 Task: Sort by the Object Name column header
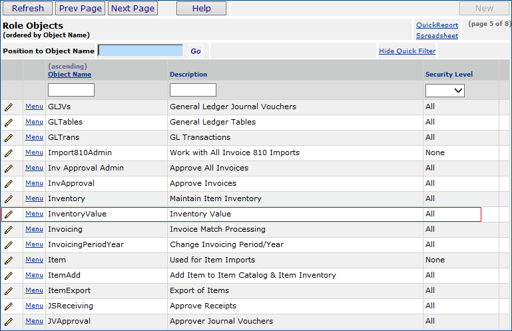point(69,75)
